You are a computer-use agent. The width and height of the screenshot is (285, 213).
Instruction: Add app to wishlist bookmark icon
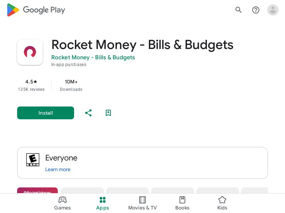coord(108,113)
